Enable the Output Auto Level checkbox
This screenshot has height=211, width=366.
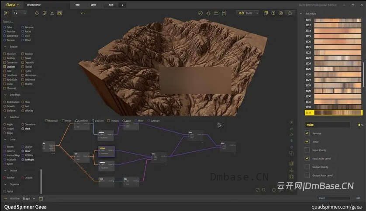[307, 175]
